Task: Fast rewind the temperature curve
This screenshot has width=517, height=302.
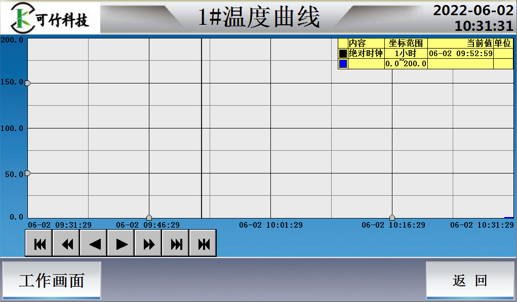Action: pos(66,243)
